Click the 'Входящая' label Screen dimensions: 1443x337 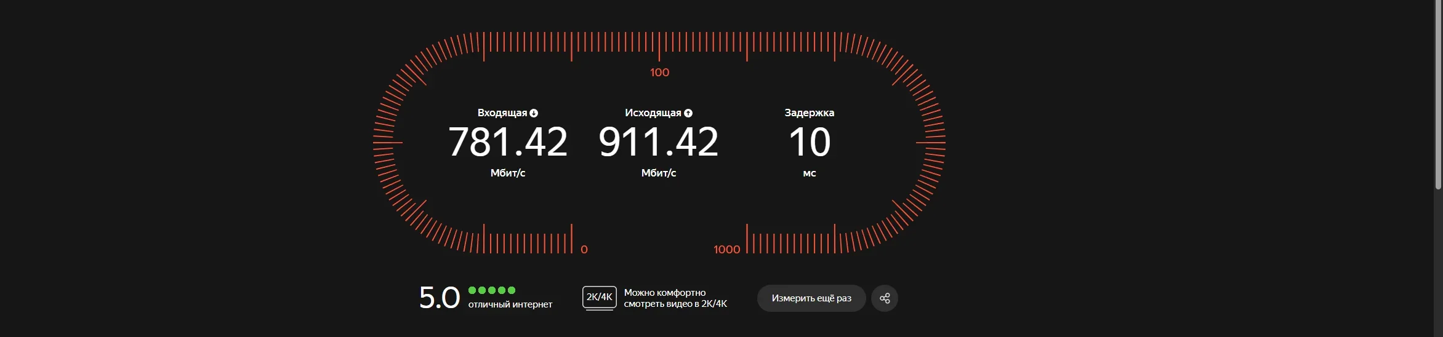point(502,113)
